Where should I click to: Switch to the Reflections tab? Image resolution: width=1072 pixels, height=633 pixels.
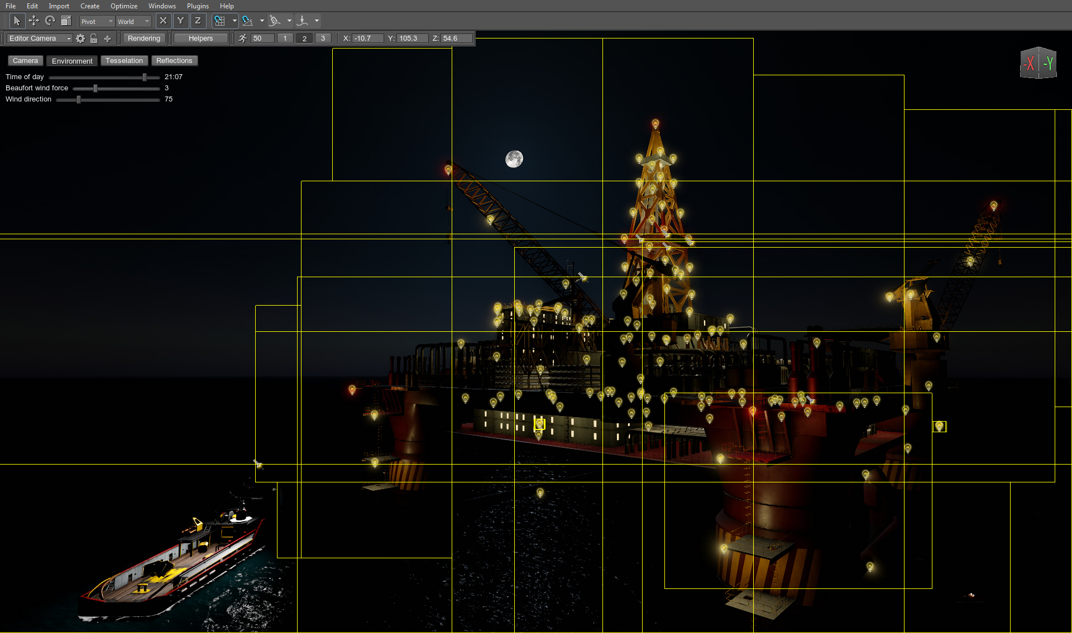tap(174, 61)
